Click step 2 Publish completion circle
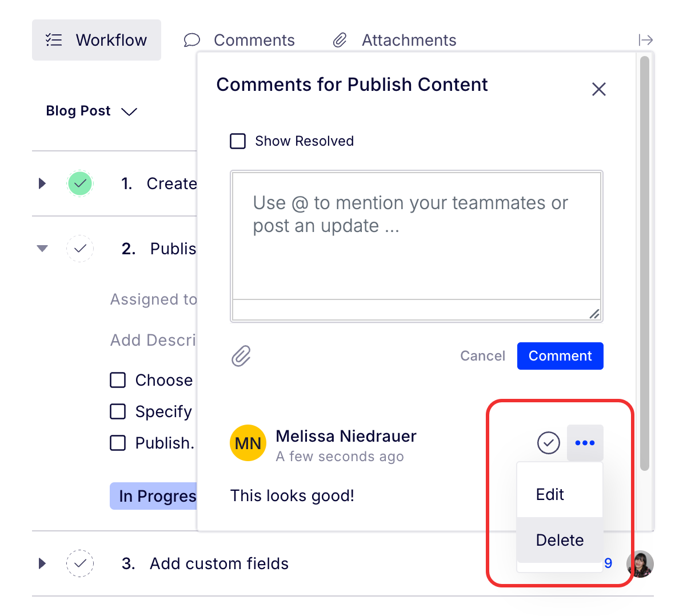This screenshot has width=687, height=616. (x=80, y=249)
